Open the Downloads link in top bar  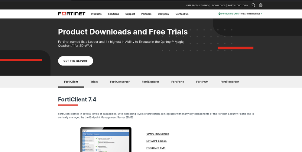219,5
